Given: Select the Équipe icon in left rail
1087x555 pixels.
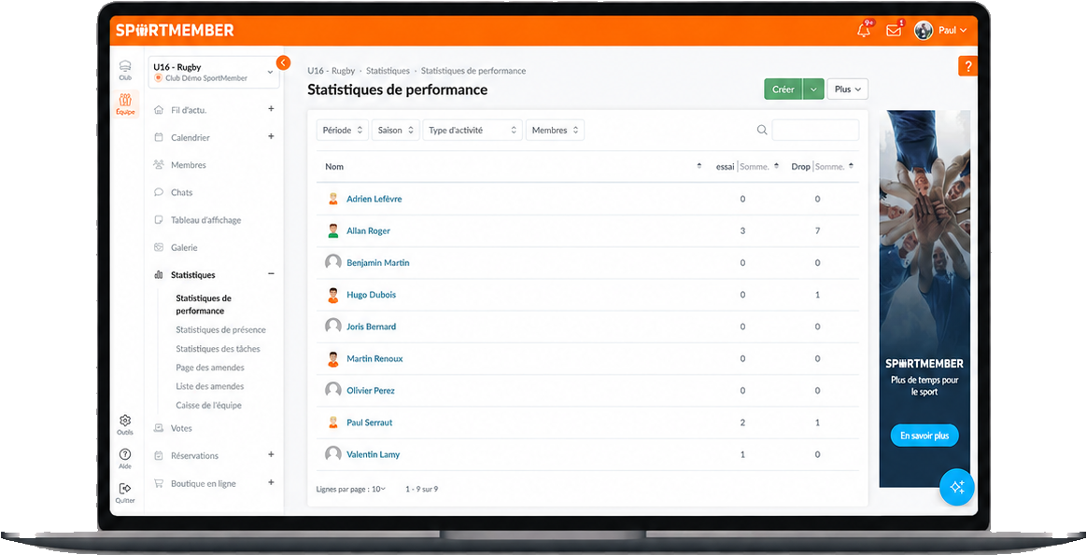Looking at the screenshot, I should coord(125,104).
